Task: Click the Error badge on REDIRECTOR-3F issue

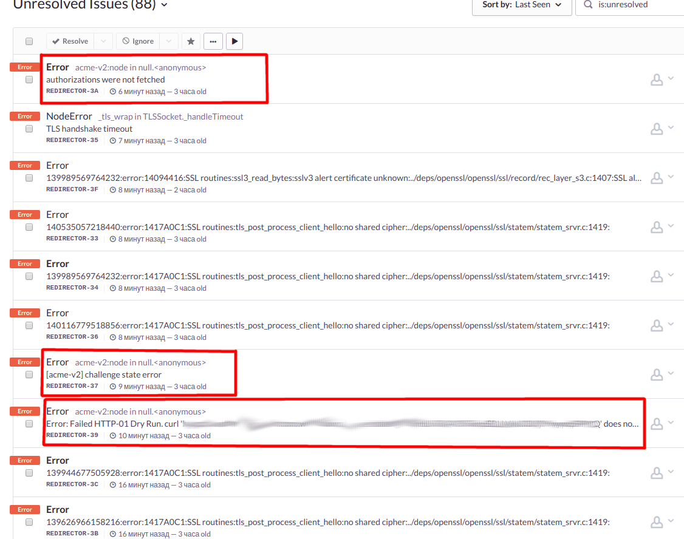Action: 25,166
